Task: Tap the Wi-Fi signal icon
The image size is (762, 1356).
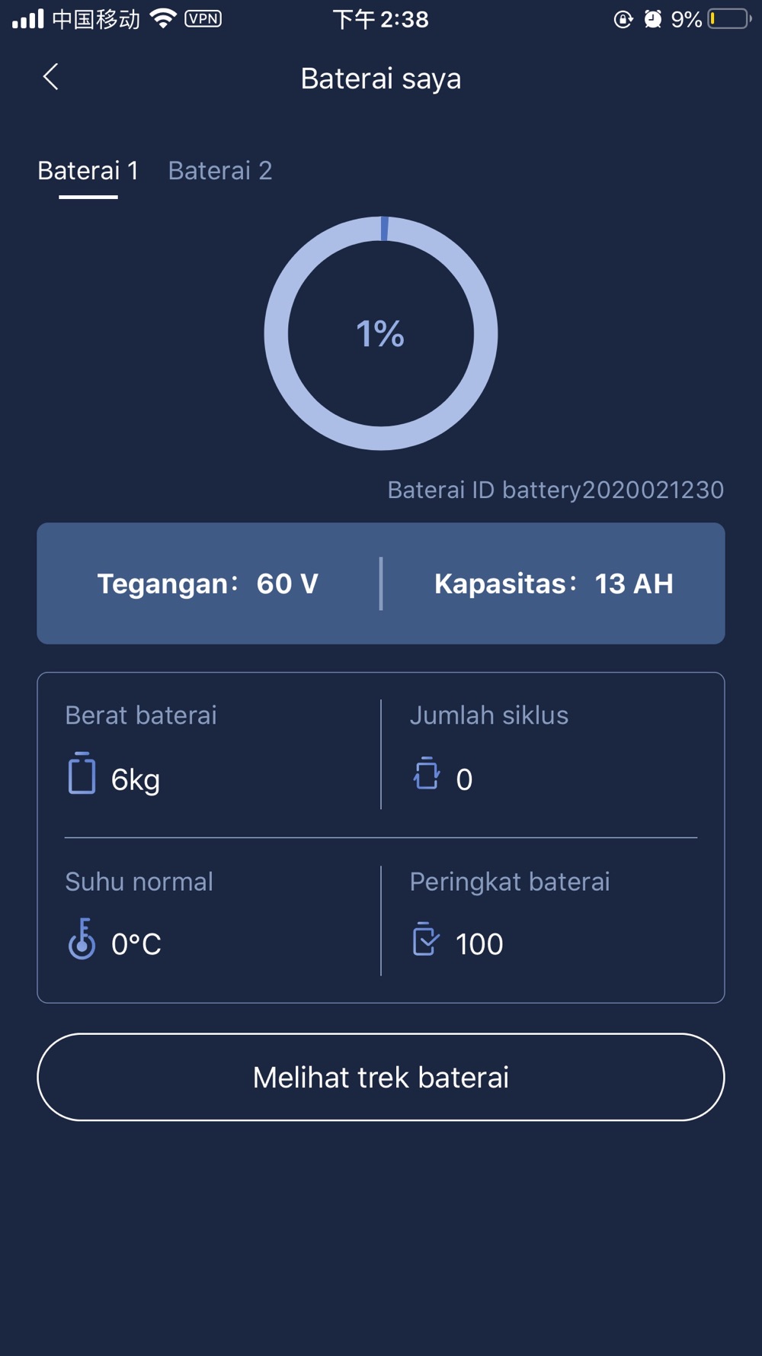Action: click(x=163, y=18)
